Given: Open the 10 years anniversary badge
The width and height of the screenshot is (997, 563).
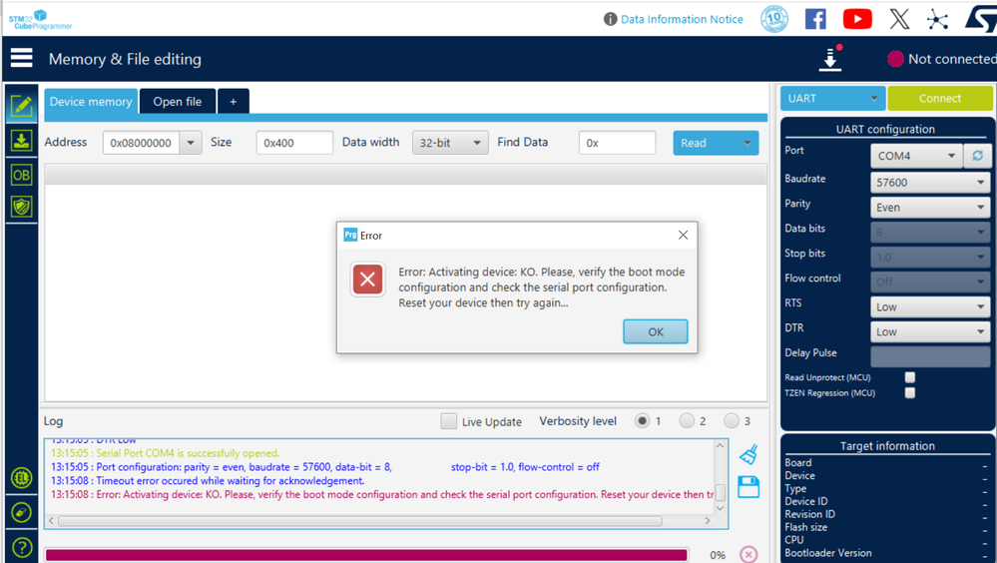Looking at the screenshot, I should tap(774, 19).
